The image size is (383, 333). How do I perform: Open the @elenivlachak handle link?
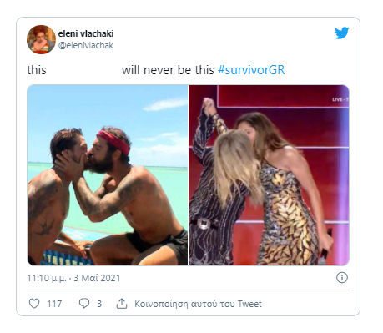[x=86, y=45]
